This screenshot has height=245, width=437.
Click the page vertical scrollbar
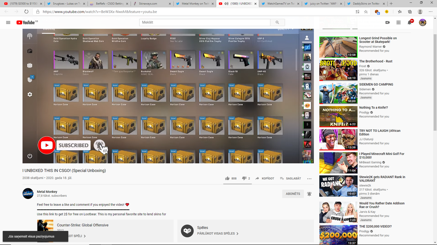[435, 82]
